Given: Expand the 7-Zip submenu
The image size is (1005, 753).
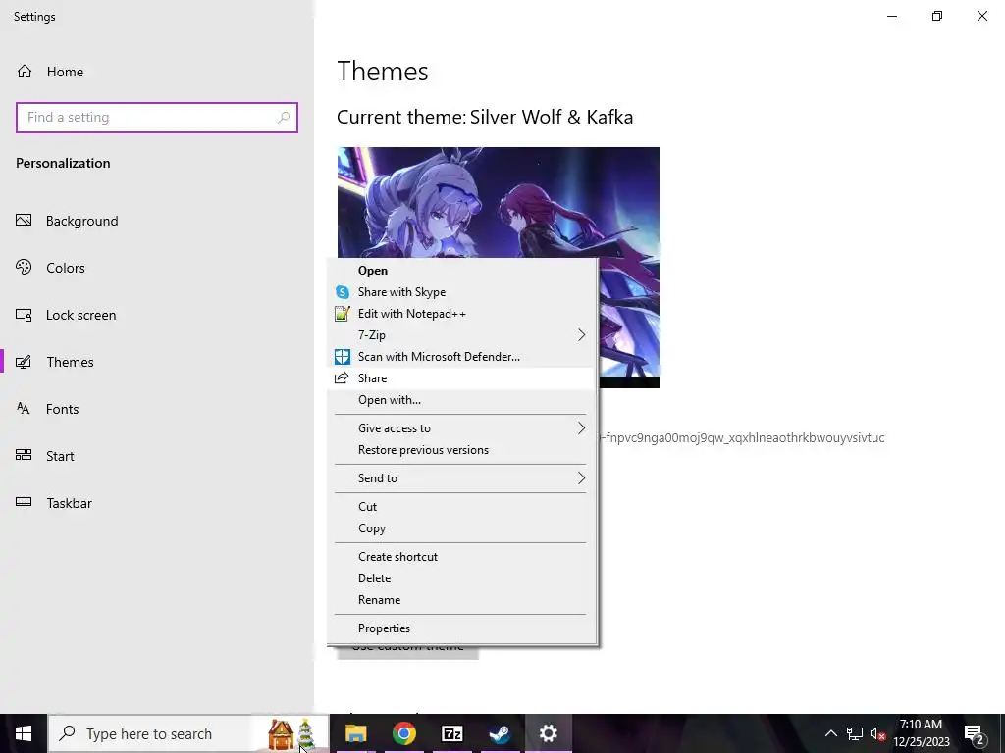Looking at the screenshot, I should click(462, 335).
